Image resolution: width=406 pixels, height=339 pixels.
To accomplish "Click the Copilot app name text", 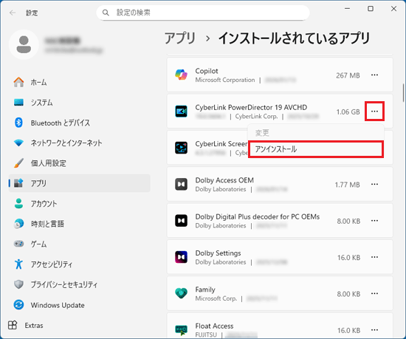I will [x=207, y=71].
